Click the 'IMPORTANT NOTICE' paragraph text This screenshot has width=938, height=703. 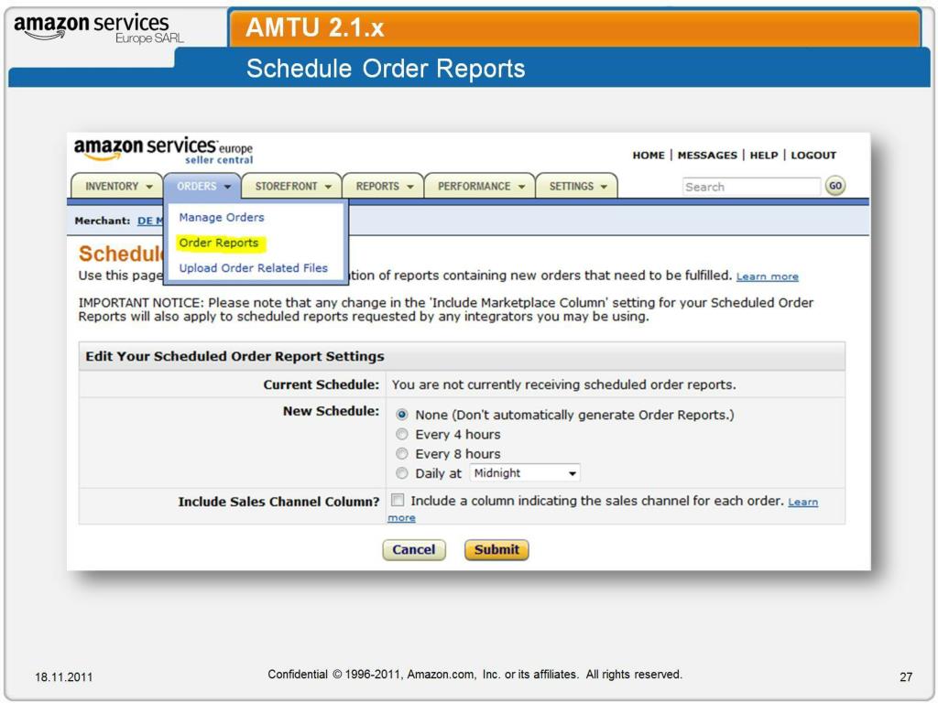click(x=446, y=309)
